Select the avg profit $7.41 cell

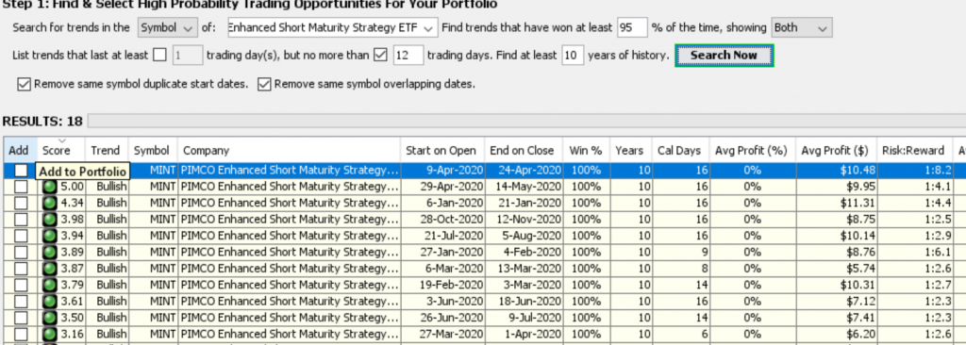(836, 318)
